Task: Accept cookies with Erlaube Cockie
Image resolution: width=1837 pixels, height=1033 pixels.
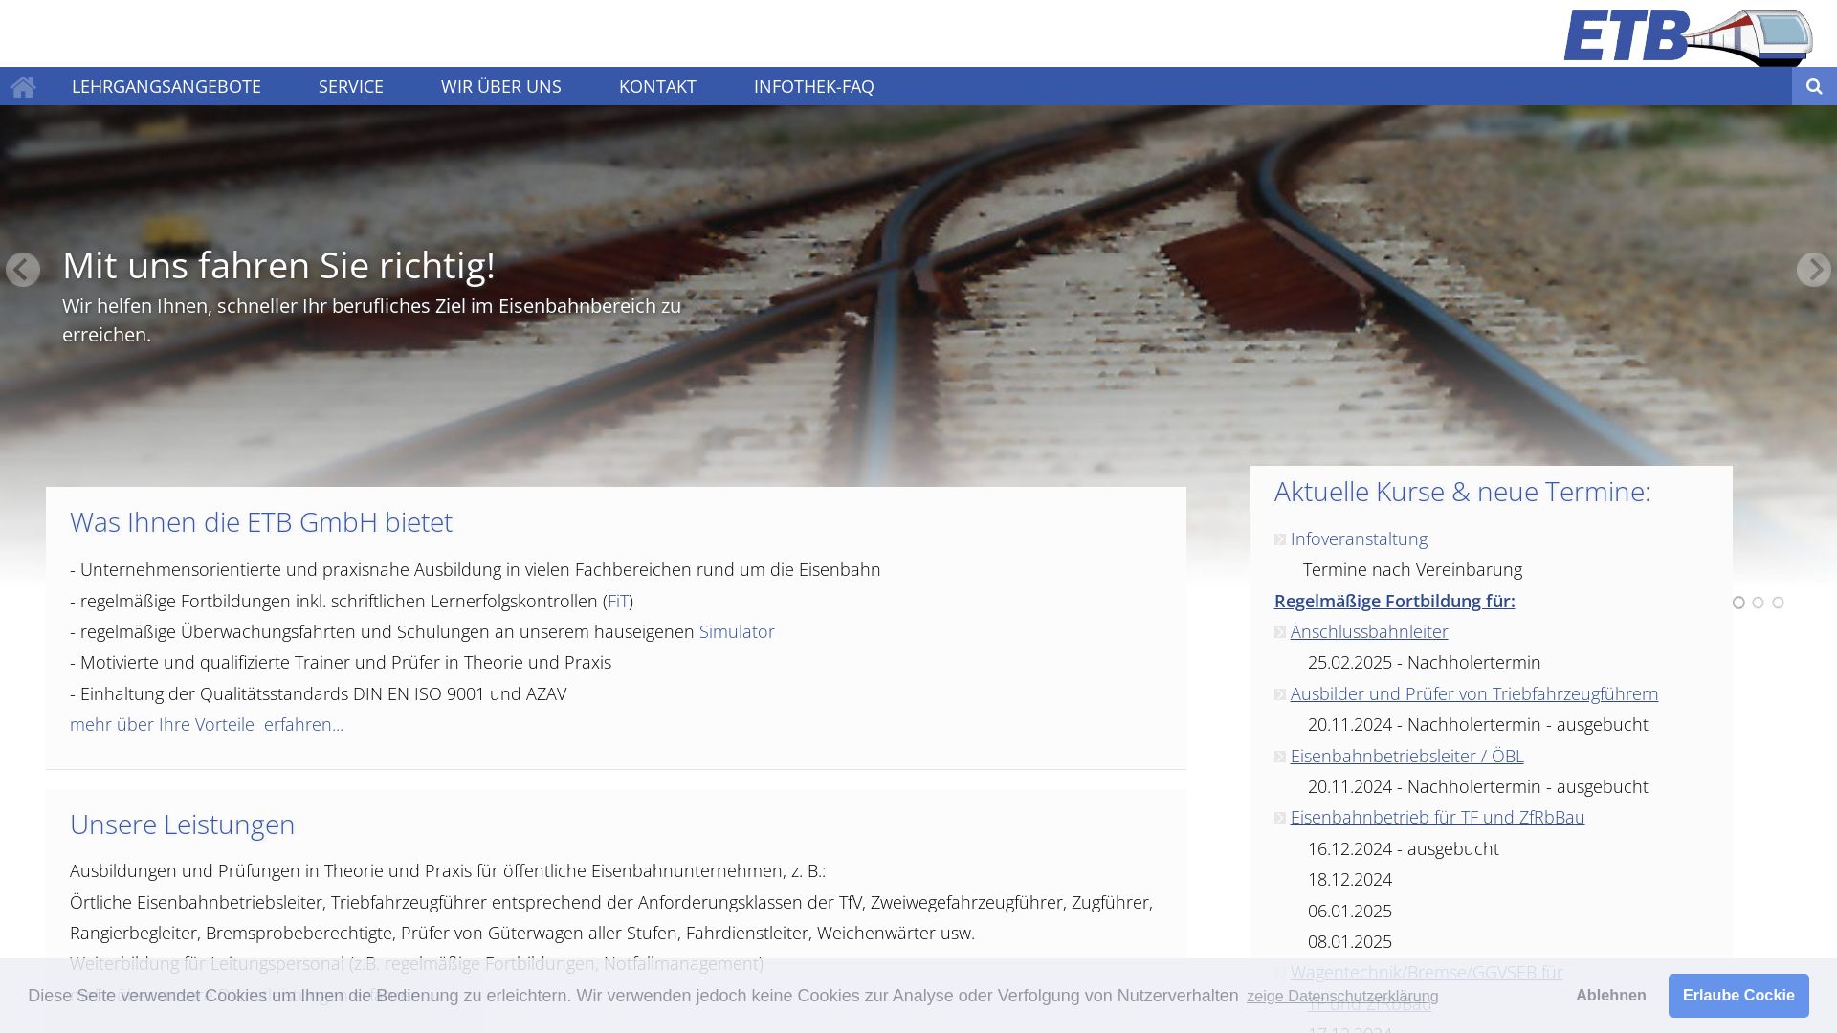Action: 1738,996
